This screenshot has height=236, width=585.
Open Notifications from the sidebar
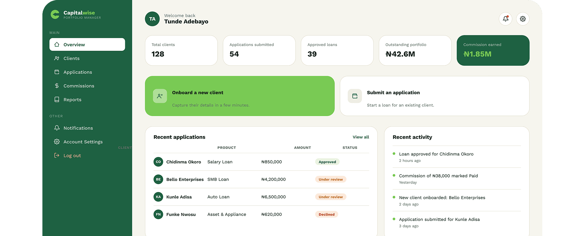click(87, 128)
